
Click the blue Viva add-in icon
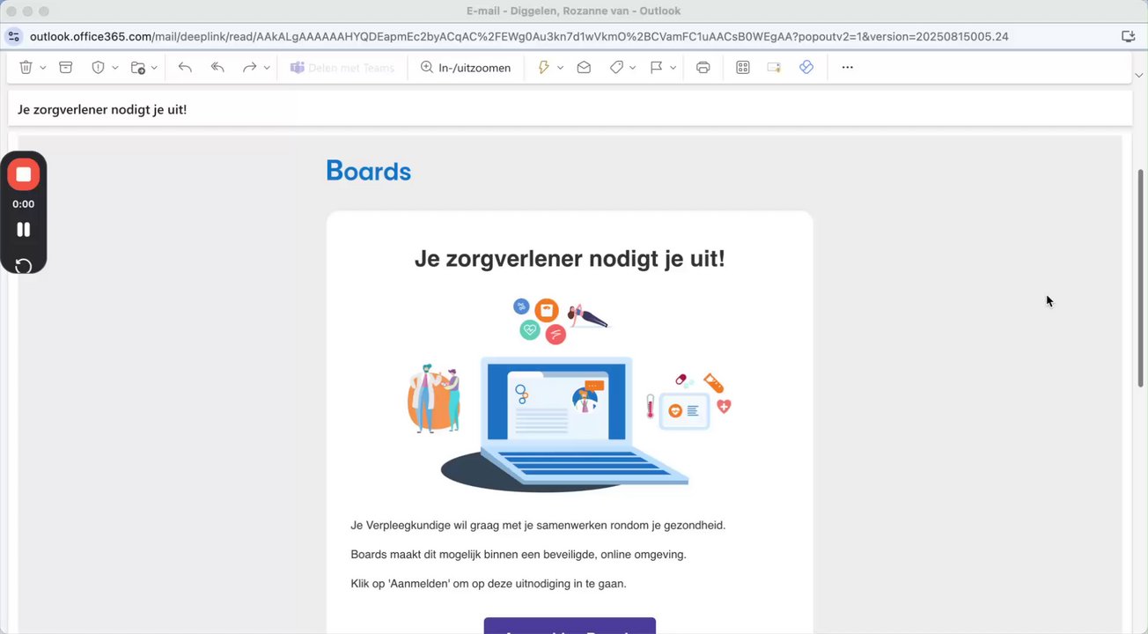click(x=806, y=68)
